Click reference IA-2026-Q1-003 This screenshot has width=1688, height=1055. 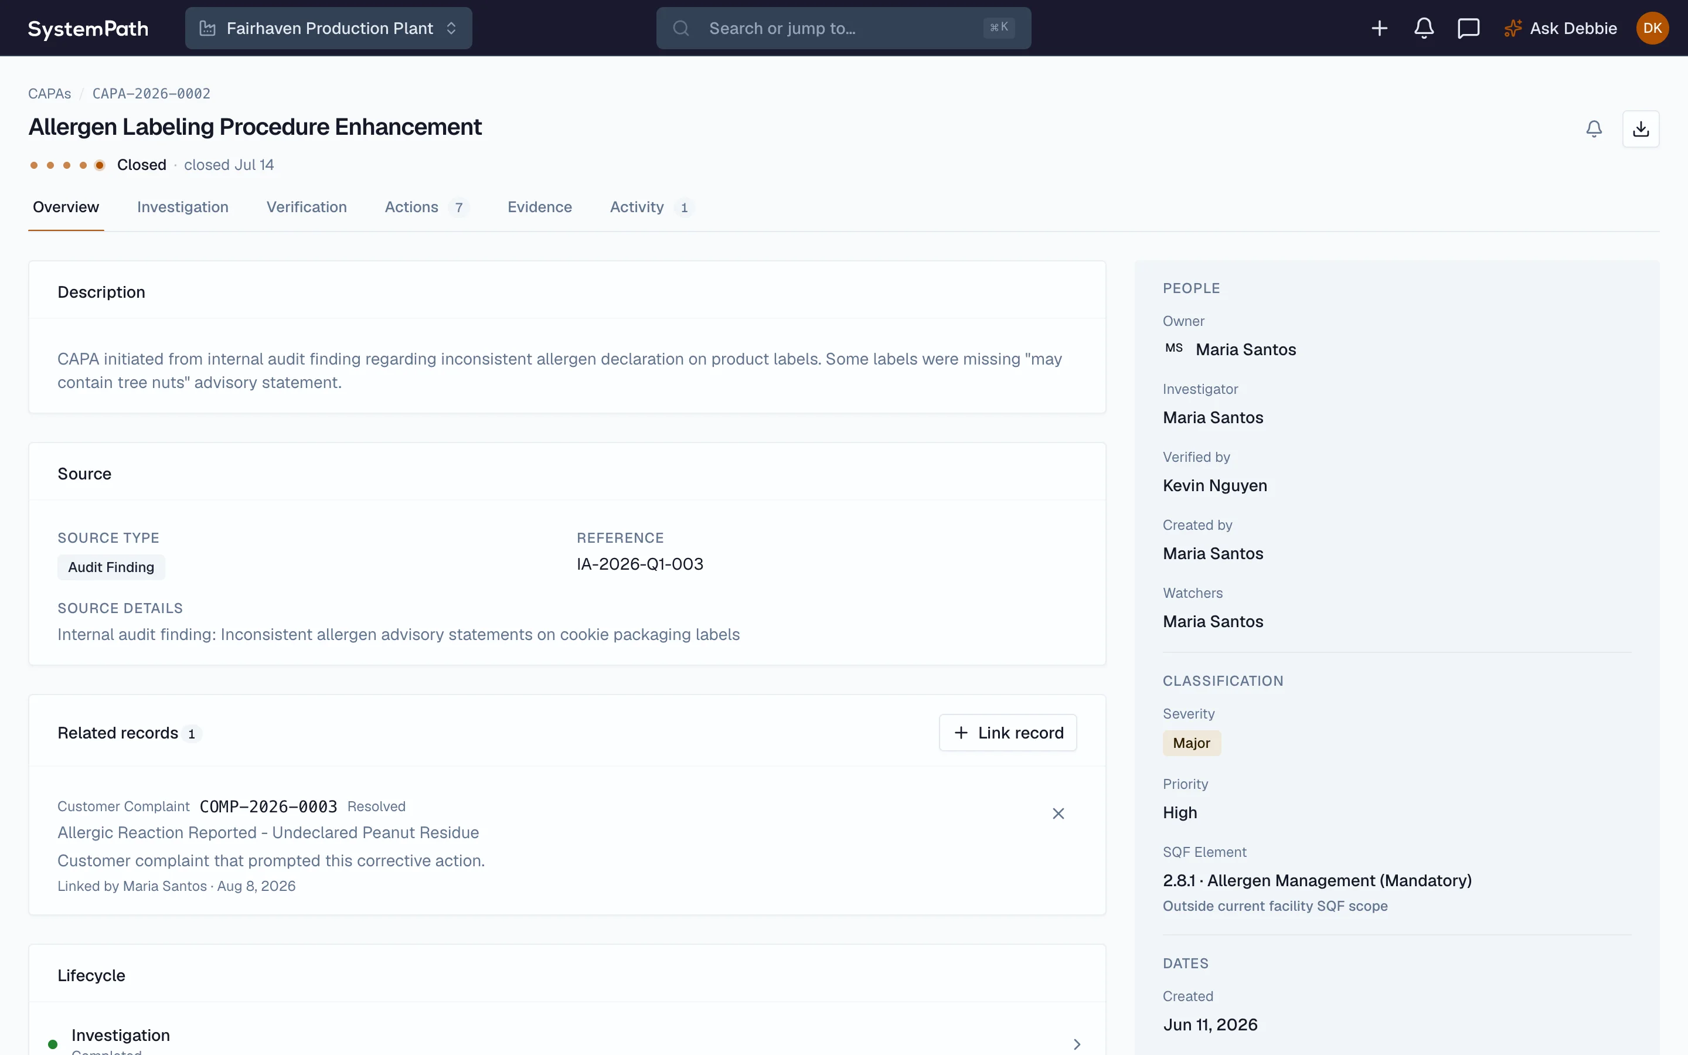click(x=639, y=564)
